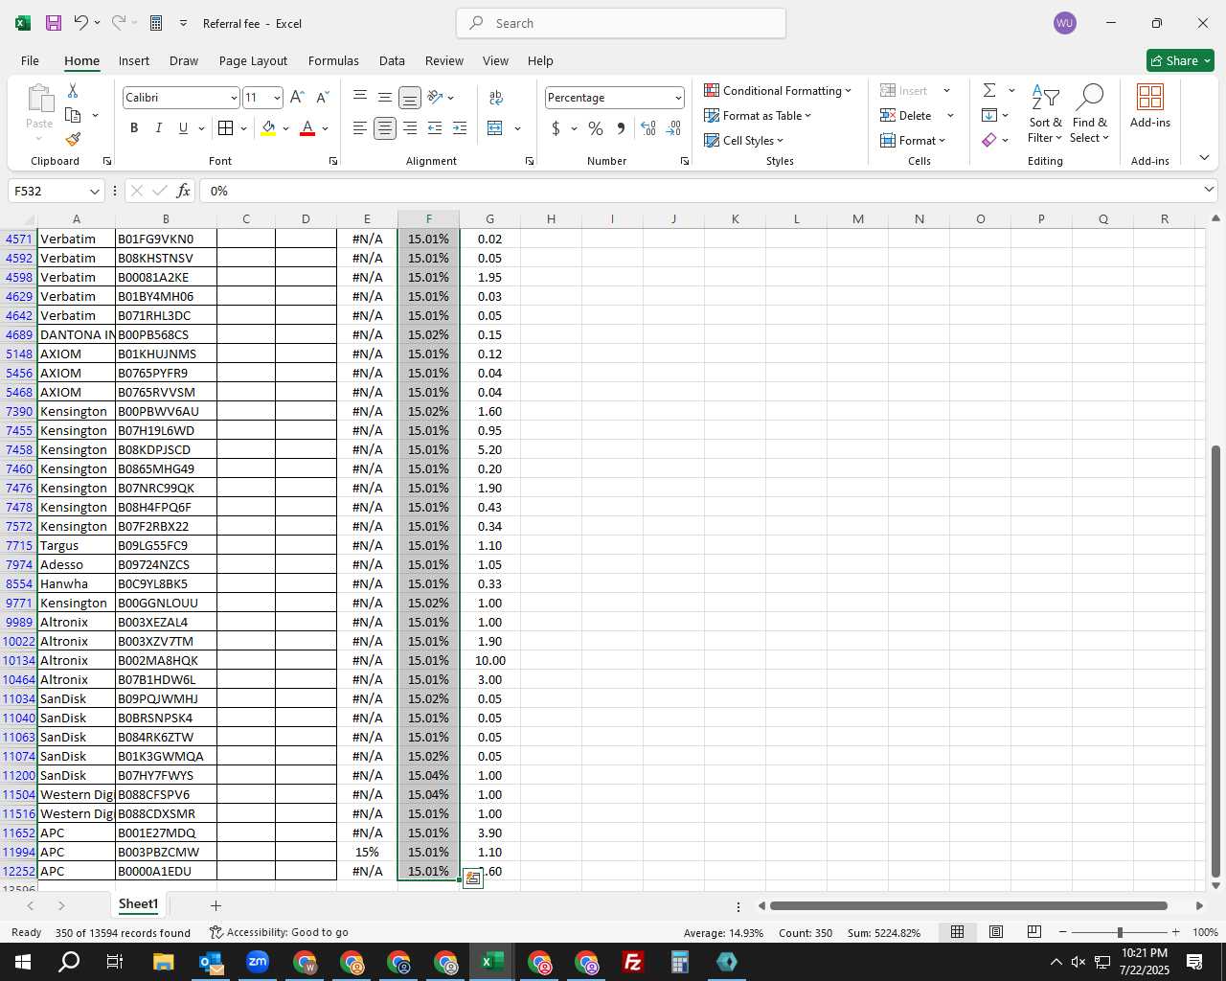Click the Clear eraser icon
The height and width of the screenshot is (981, 1226).
(x=989, y=140)
